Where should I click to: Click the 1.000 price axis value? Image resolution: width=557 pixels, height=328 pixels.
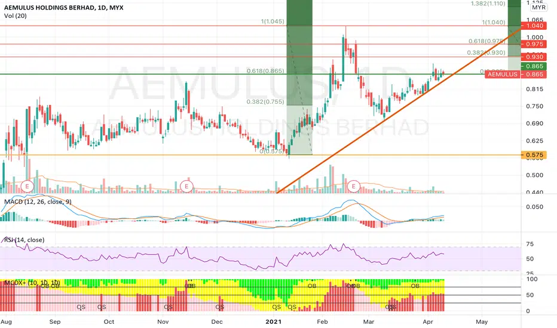point(535,37)
